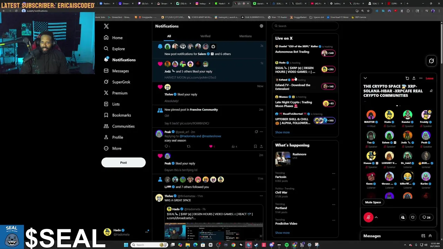Image resolution: width=443 pixels, height=249 pixels.
Task: Open Spotify icon in taskbar
Action: coord(287,245)
